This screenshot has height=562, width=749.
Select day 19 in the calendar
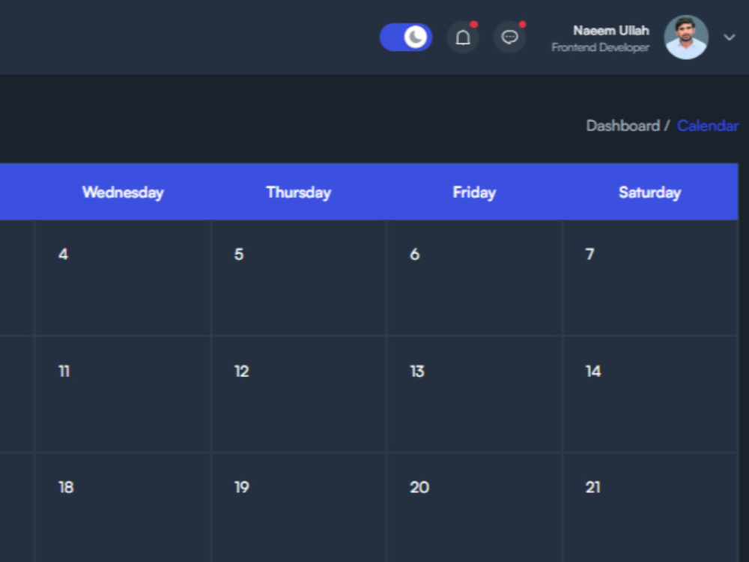coord(299,508)
